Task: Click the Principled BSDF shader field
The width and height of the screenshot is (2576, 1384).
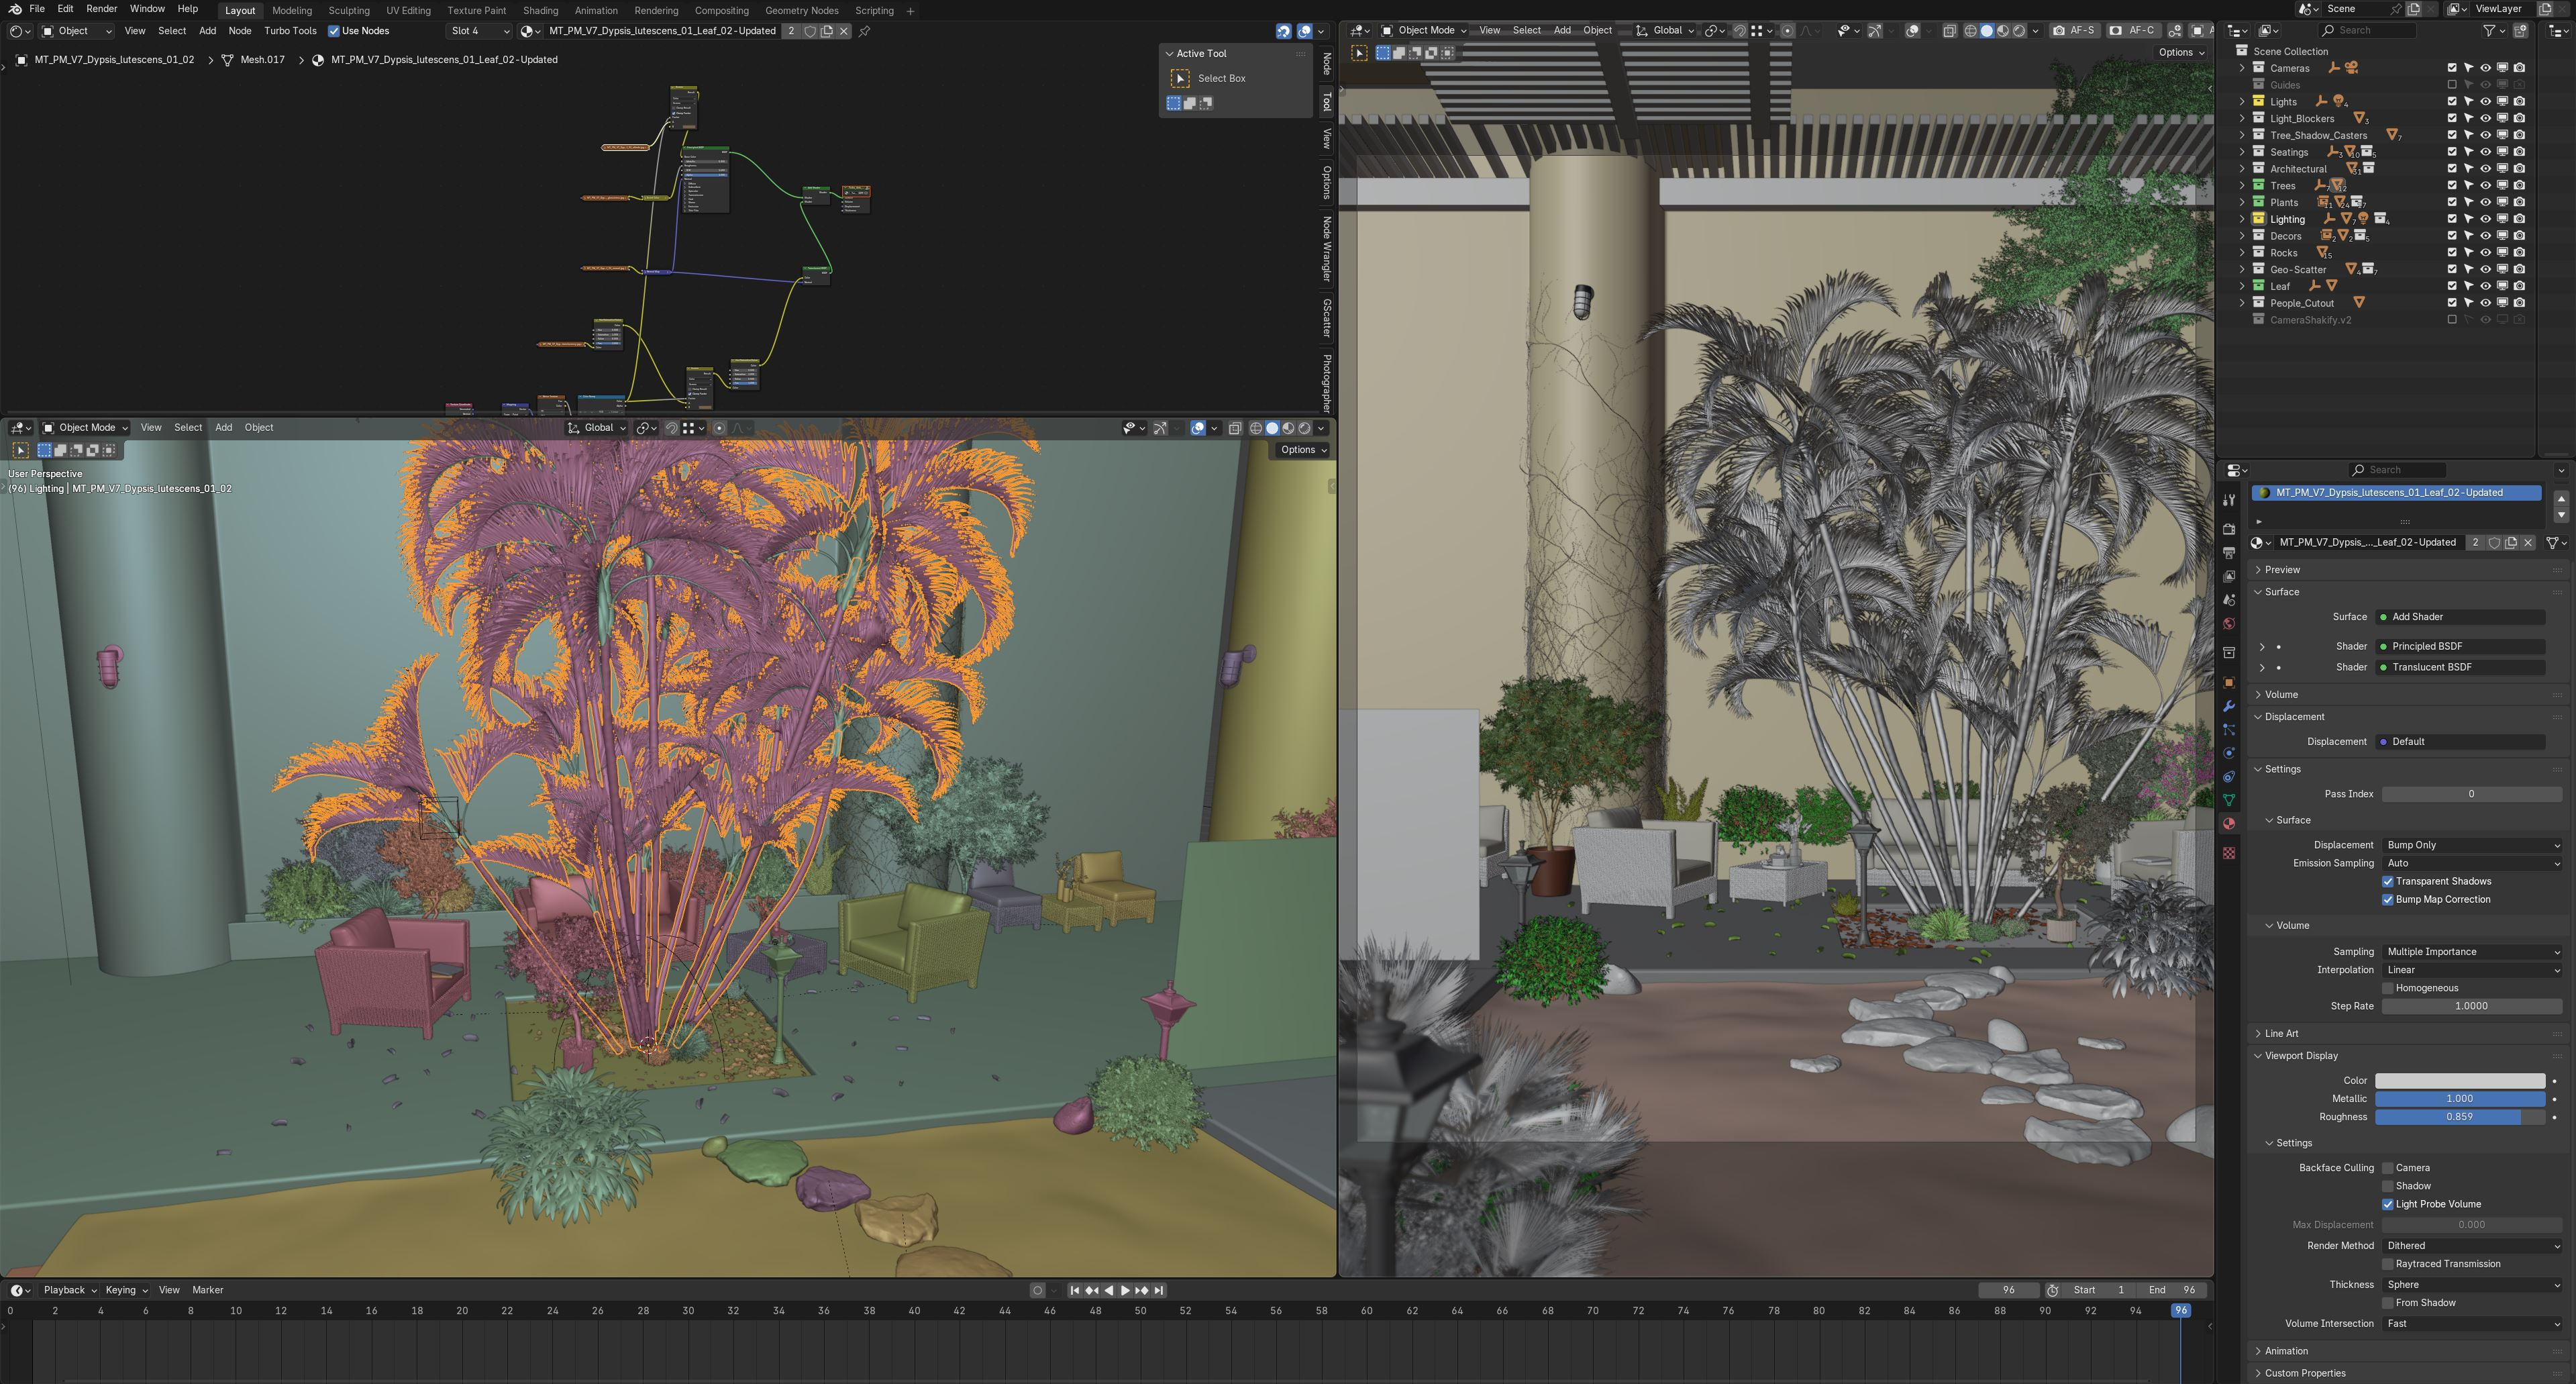Action: (x=2459, y=646)
